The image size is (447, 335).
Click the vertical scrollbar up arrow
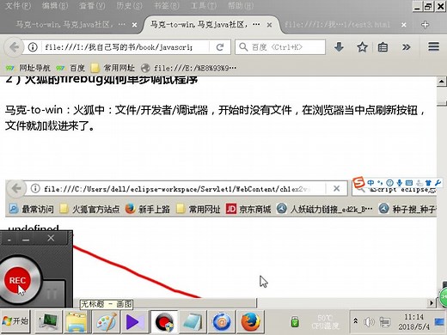click(x=441, y=82)
